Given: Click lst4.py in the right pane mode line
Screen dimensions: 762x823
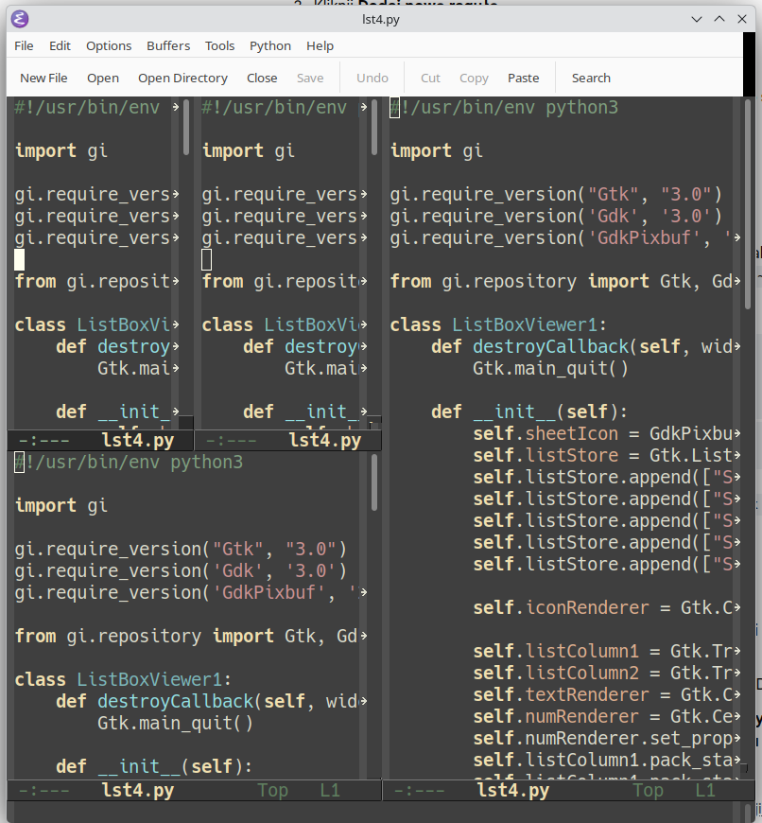Looking at the screenshot, I should coord(513,791).
